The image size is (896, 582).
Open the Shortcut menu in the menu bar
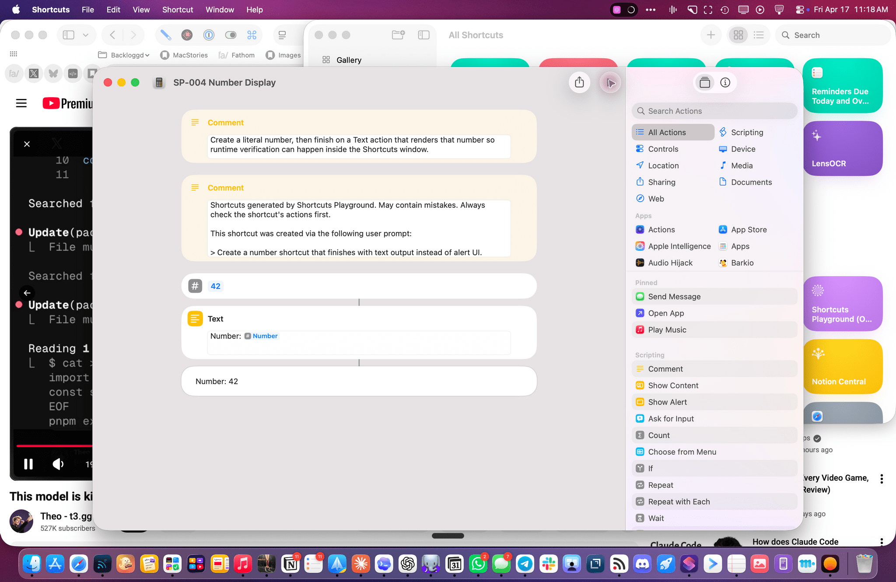177,10
